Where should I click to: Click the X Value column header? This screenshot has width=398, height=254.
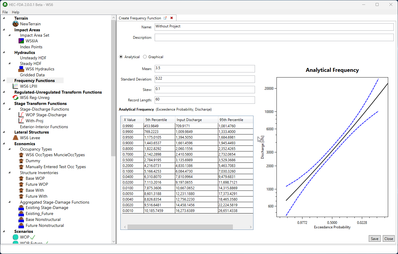(133, 120)
